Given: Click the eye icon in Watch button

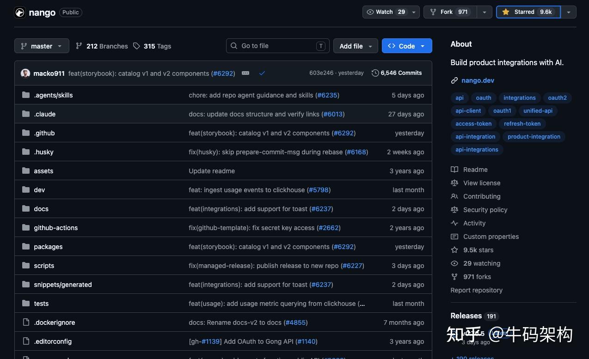Looking at the screenshot, I should (x=370, y=12).
